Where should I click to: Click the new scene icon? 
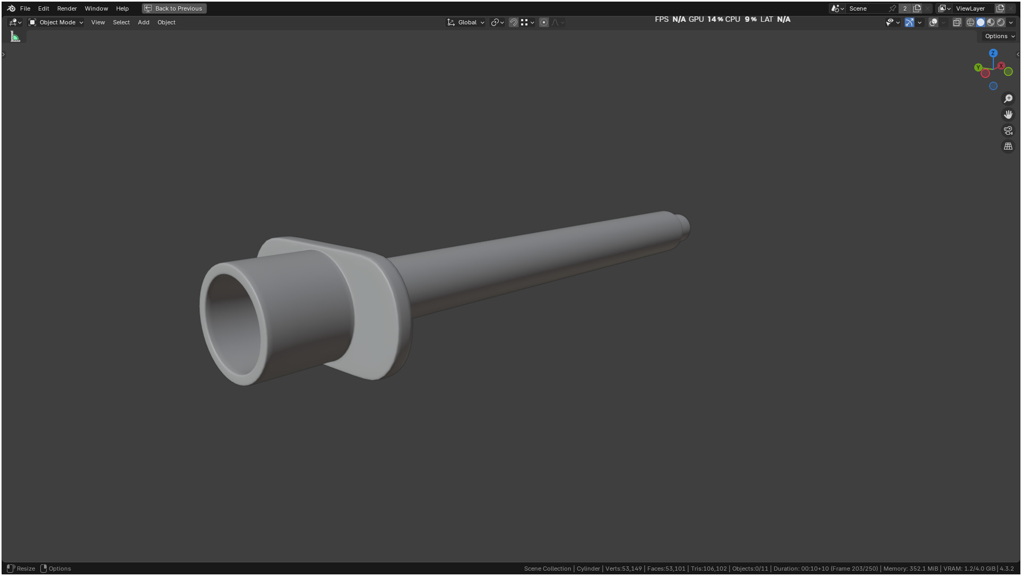point(917,8)
